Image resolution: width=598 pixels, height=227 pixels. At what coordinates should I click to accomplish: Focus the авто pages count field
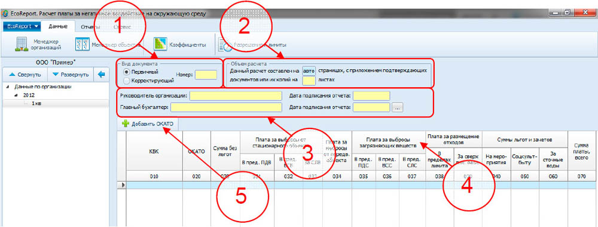[x=309, y=70]
